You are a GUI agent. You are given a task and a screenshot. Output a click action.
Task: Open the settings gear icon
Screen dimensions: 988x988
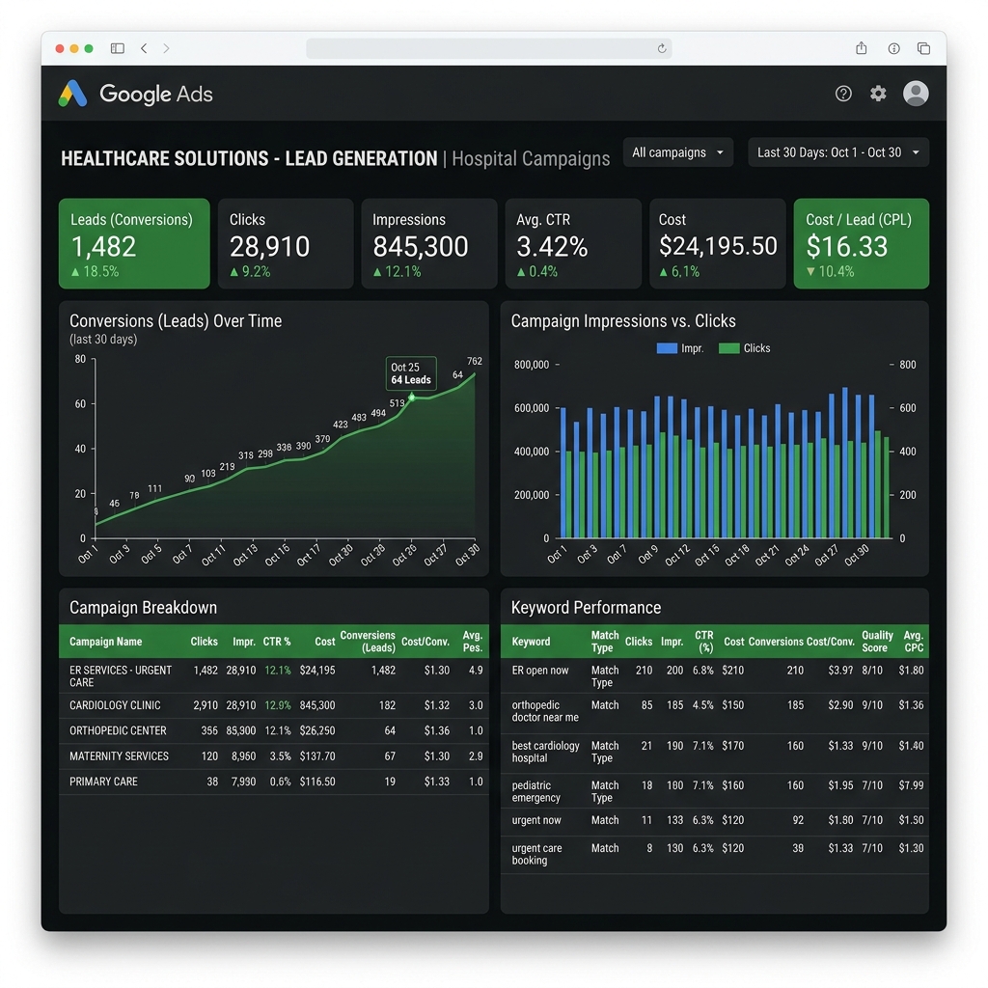[878, 94]
